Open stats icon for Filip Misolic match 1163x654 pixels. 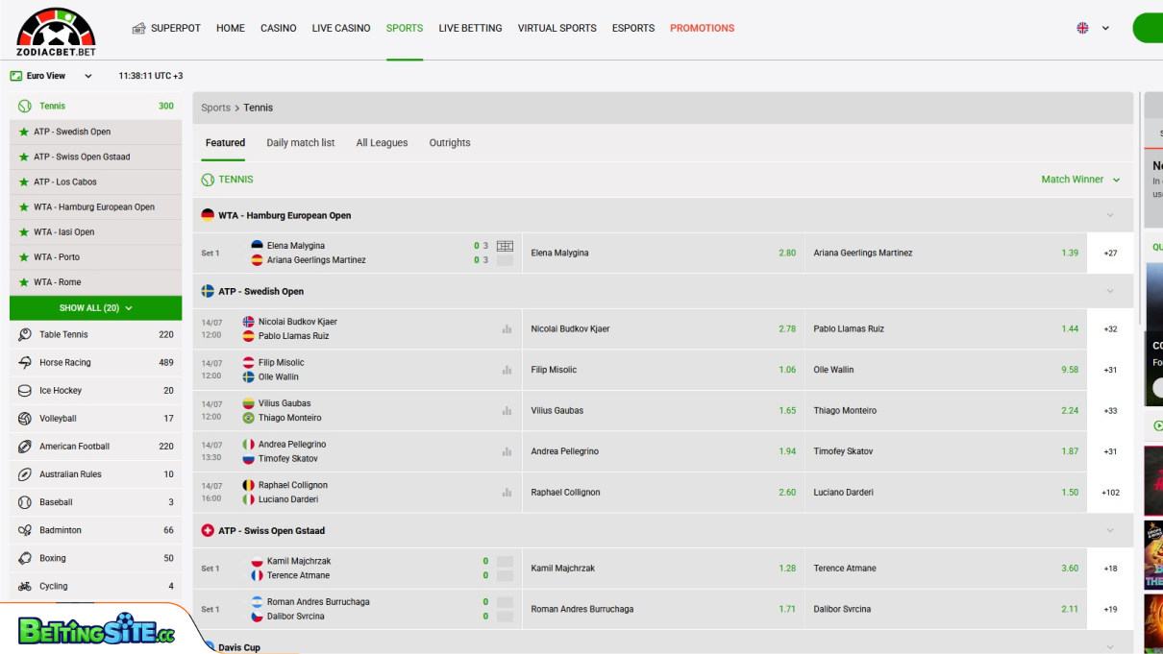[507, 370]
